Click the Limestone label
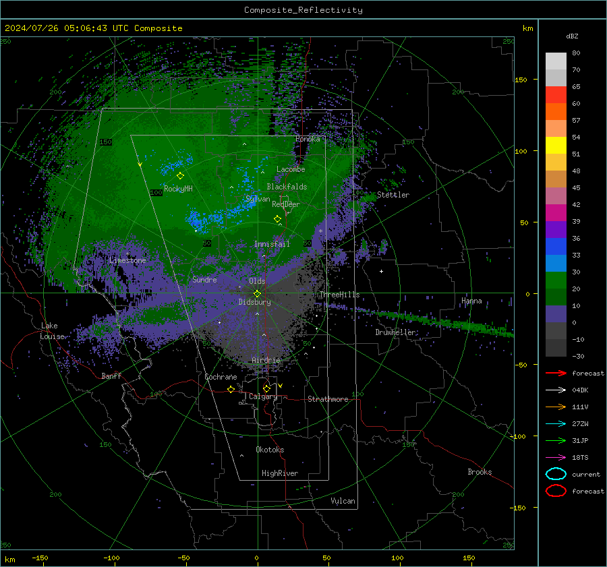Screen dimensions: 607x567 coord(127,260)
